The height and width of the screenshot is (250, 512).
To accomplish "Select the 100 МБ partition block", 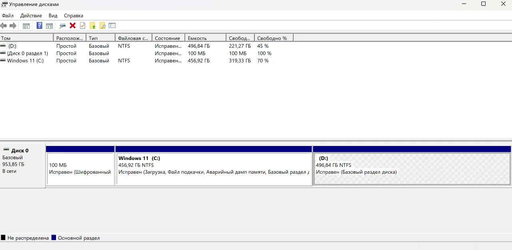I will [x=80, y=166].
